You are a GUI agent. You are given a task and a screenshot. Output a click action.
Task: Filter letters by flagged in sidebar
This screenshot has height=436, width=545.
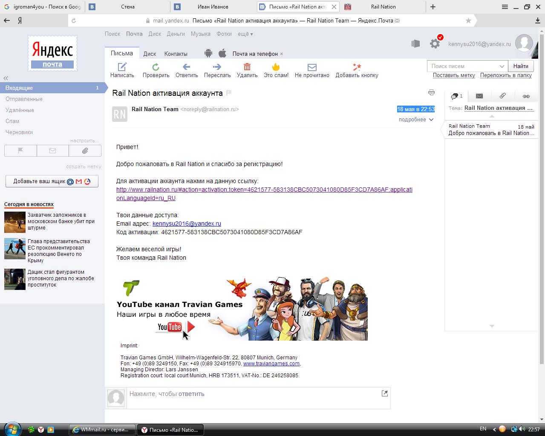20,151
